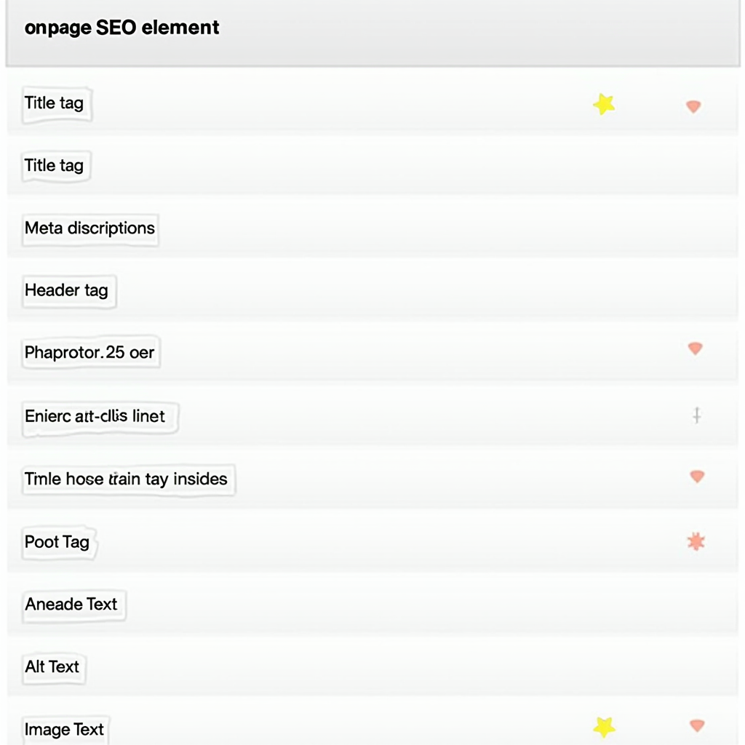The width and height of the screenshot is (745, 745).
Task: Click the second Title tag entry
Action: 55,166
